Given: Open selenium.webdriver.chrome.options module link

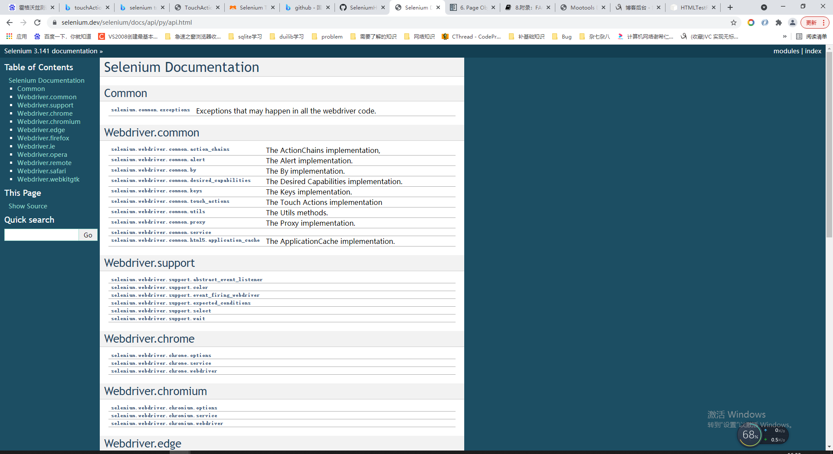Looking at the screenshot, I should coord(161,356).
